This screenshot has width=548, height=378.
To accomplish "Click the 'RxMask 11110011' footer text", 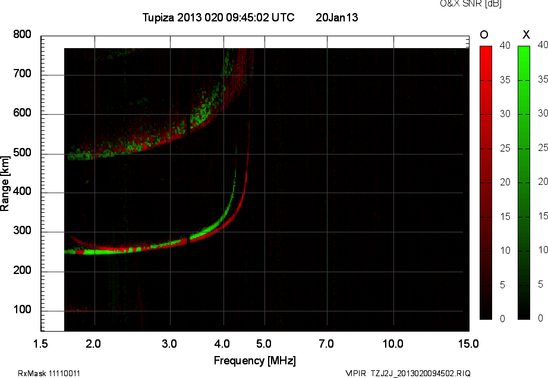I will tap(49, 373).
